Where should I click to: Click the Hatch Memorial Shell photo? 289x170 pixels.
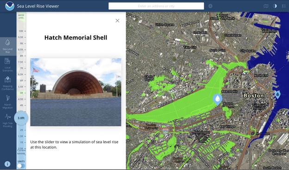click(76, 92)
